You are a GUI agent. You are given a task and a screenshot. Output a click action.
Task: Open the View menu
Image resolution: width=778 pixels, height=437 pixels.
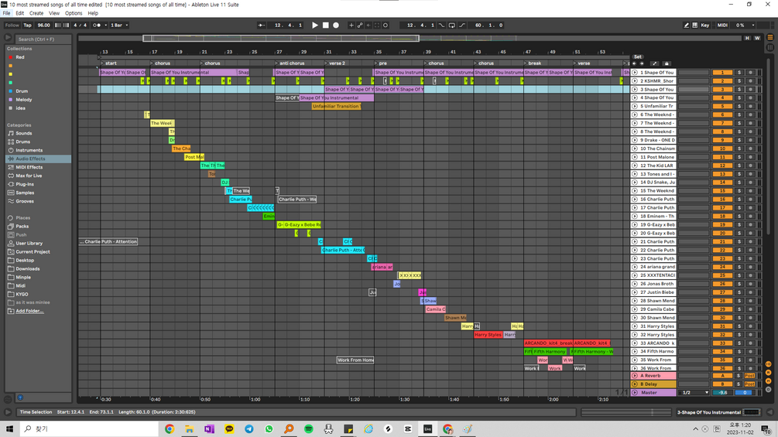(54, 13)
